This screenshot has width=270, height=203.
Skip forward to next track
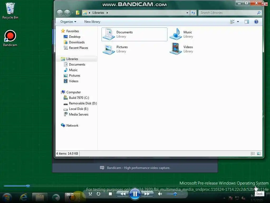coord(147,194)
